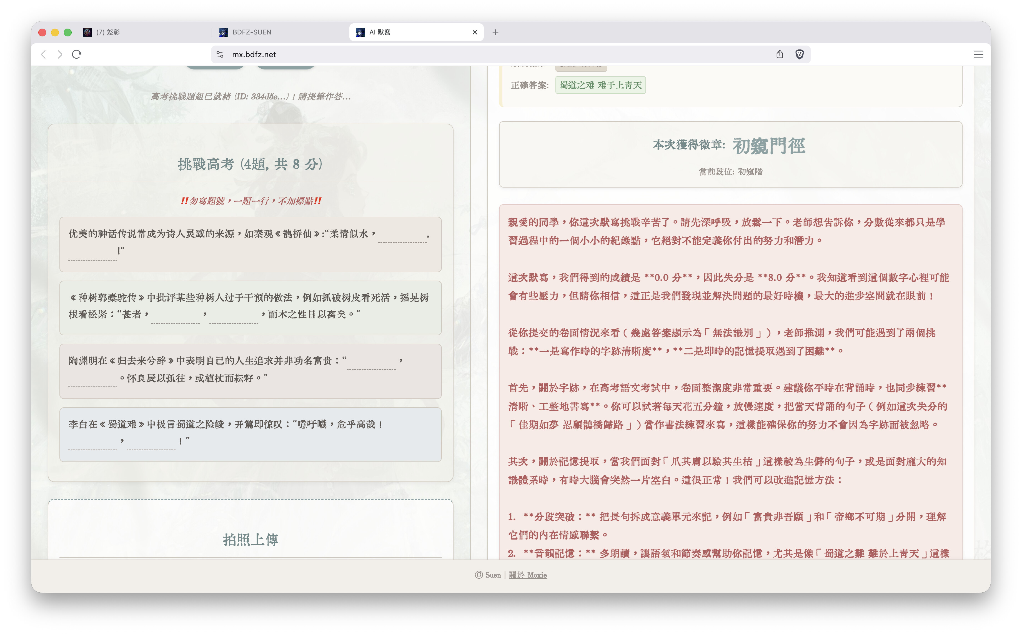Switch to the BDFZ-SUEN tab
Screen dimensions: 1022x634
click(251, 32)
